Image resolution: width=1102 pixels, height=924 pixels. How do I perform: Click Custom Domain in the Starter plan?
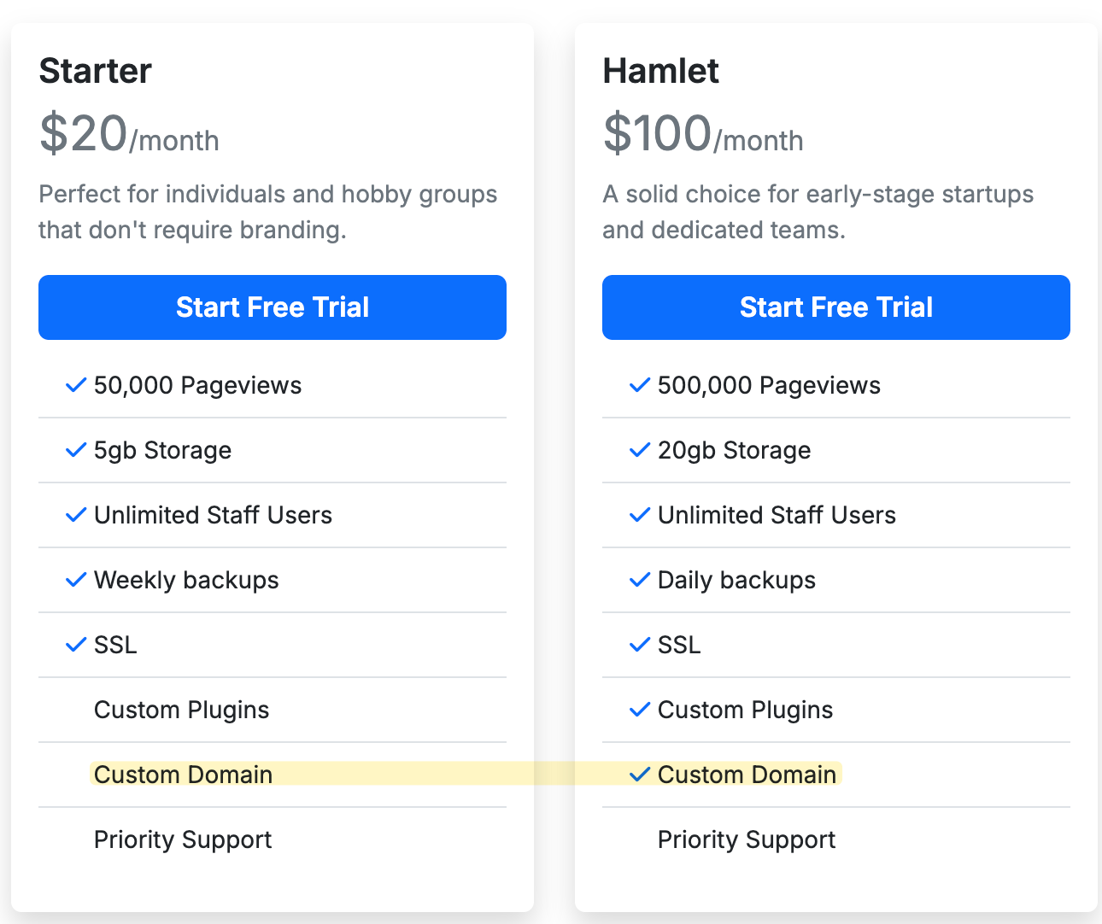[x=184, y=775]
